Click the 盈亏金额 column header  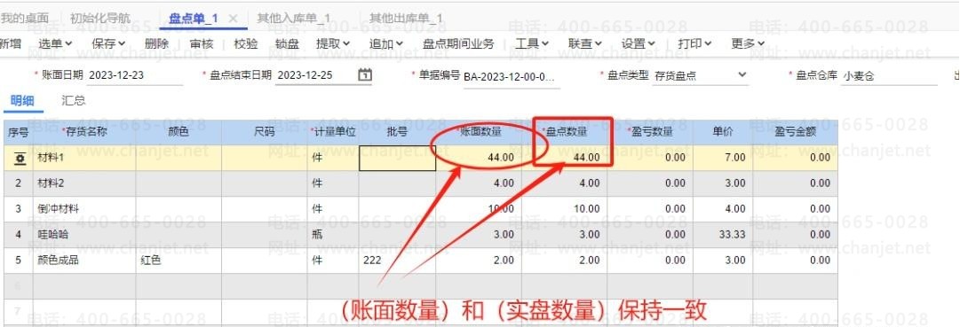795,132
